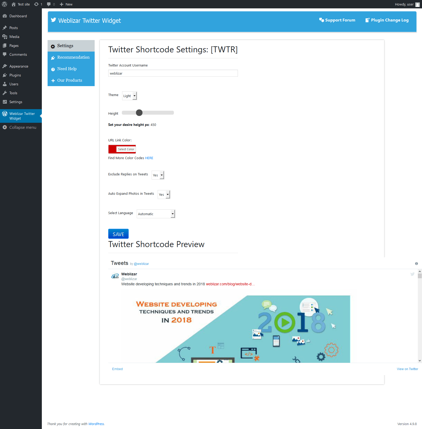422x429 pixels.
Task: Open the Test site home link
Action: [21, 4]
